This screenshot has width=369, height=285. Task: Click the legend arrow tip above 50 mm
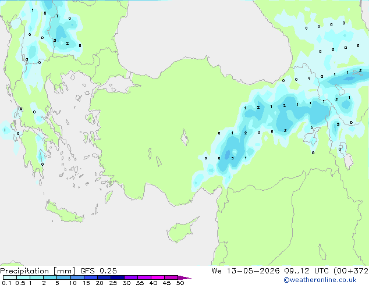185,277
